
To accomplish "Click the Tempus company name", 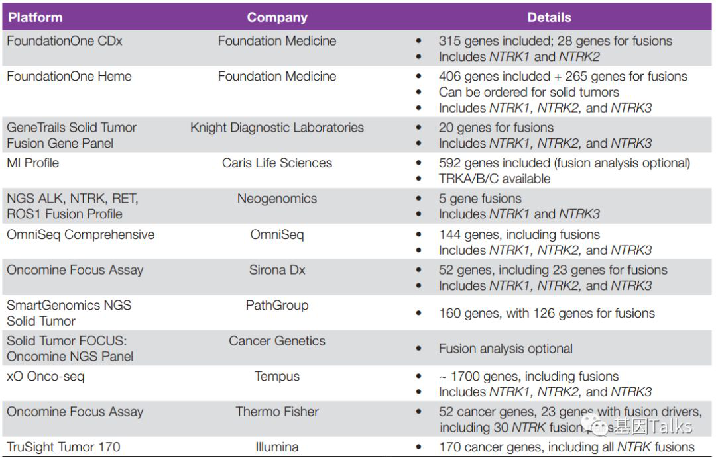I will [x=277, y=377].
